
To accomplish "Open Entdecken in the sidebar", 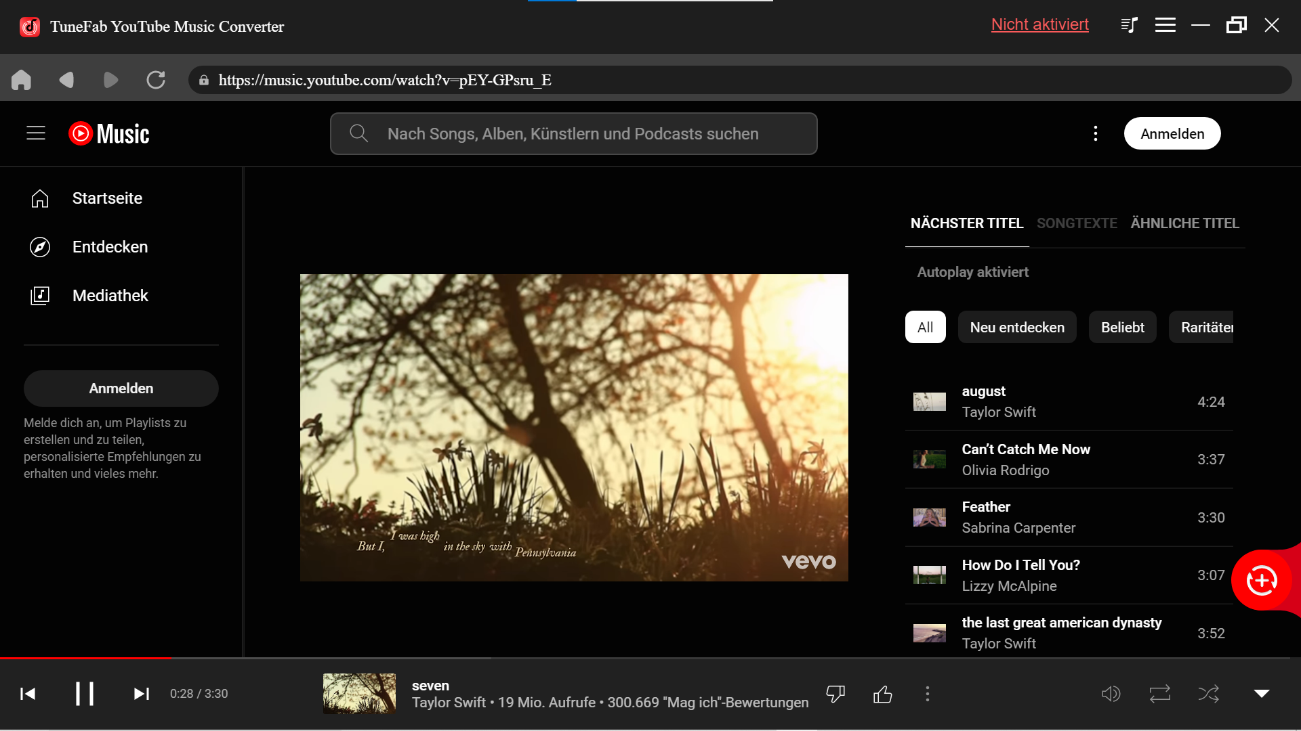I will click(121, 247).
